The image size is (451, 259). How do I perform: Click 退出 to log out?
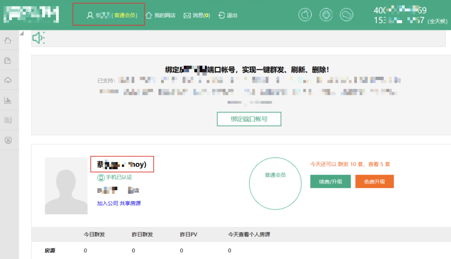click(228, 15)
